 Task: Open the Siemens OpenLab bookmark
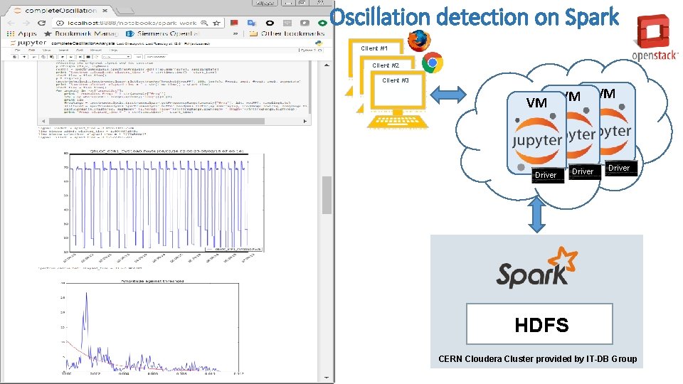[x=162, y=33]
